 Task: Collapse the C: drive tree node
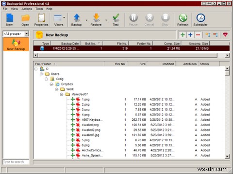tap(36, 69)
